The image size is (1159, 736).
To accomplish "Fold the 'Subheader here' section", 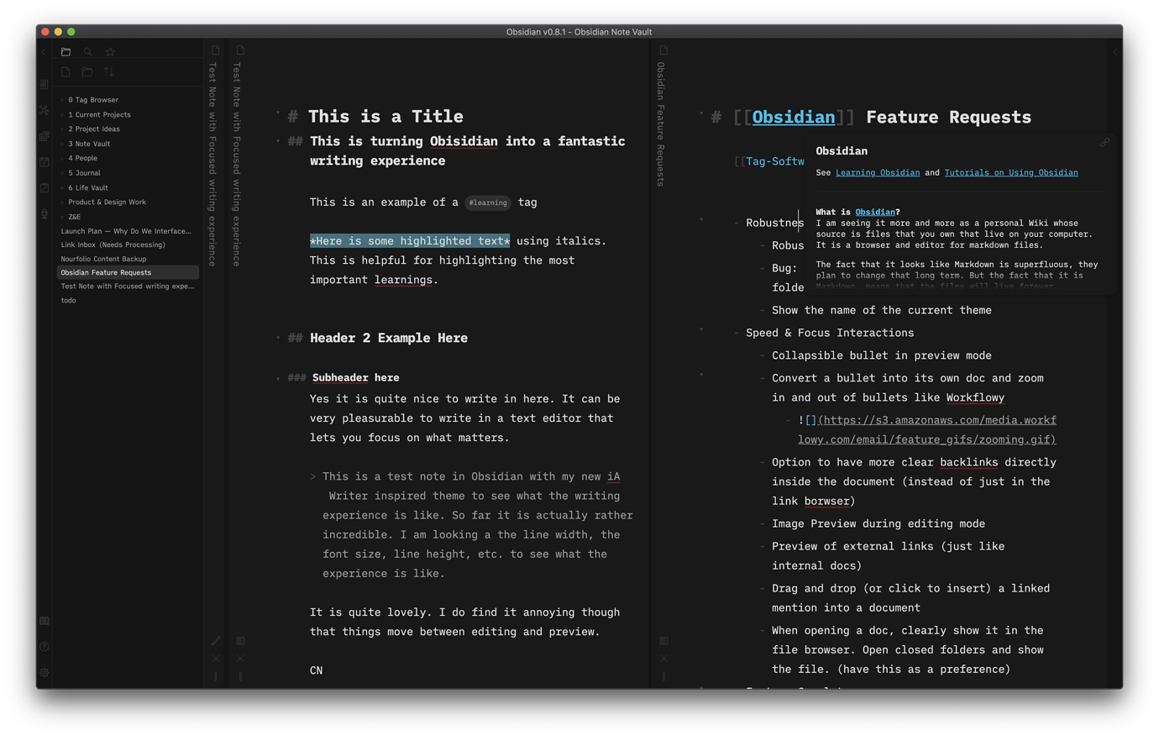I will click(278, 378).
